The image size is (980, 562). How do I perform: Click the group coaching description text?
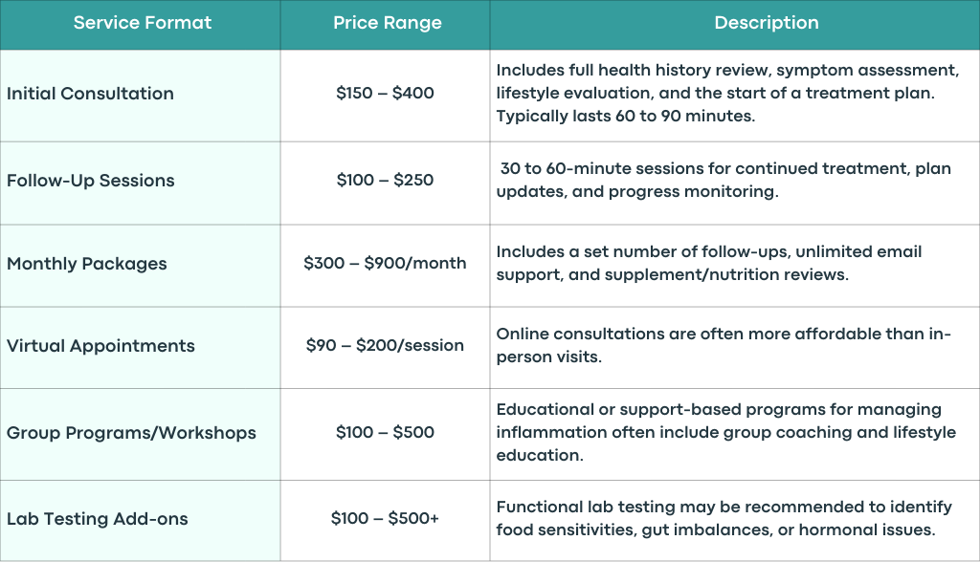coord(726,432)
